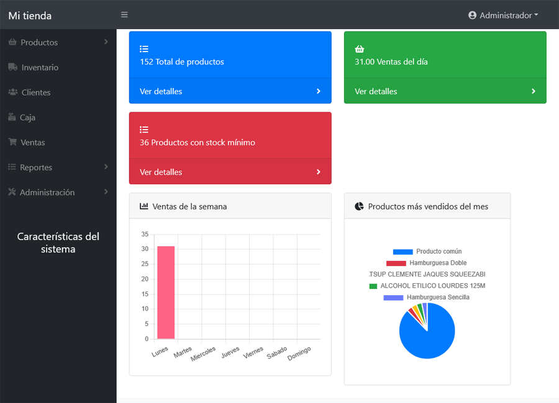Click the Inventario truck icon

13,67
